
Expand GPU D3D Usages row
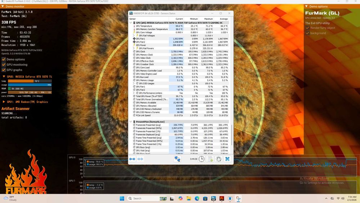[134, 83]
